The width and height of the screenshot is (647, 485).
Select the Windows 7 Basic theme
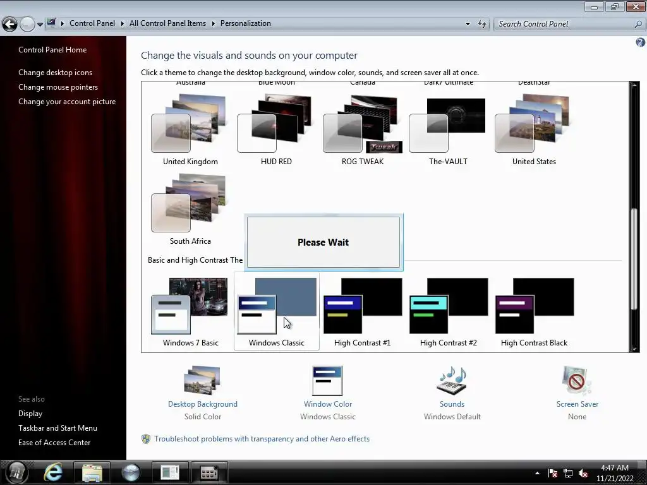(190, 312)
